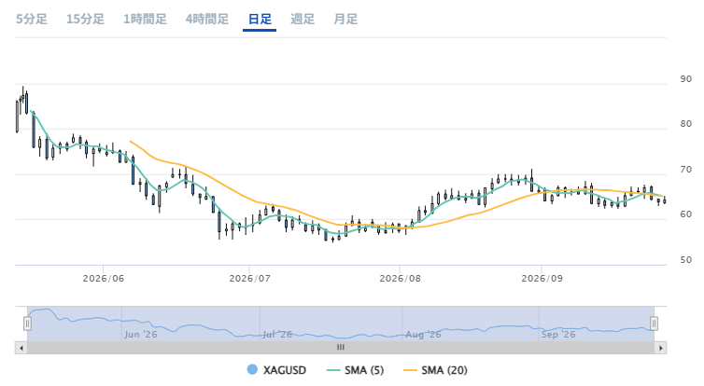Switch to the 5分足 timeframe tab

32,20
